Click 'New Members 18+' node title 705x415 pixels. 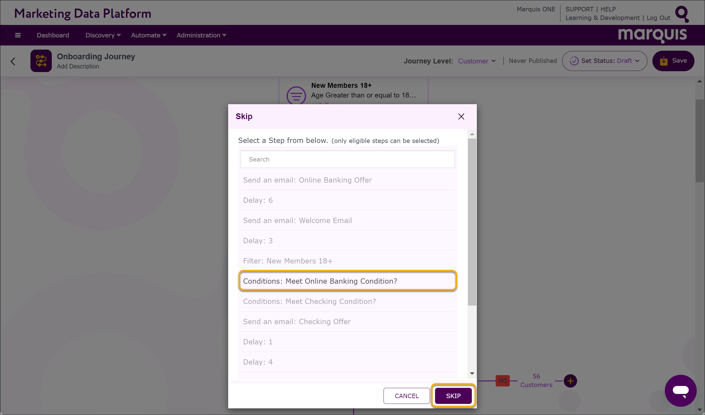[341, 85]
